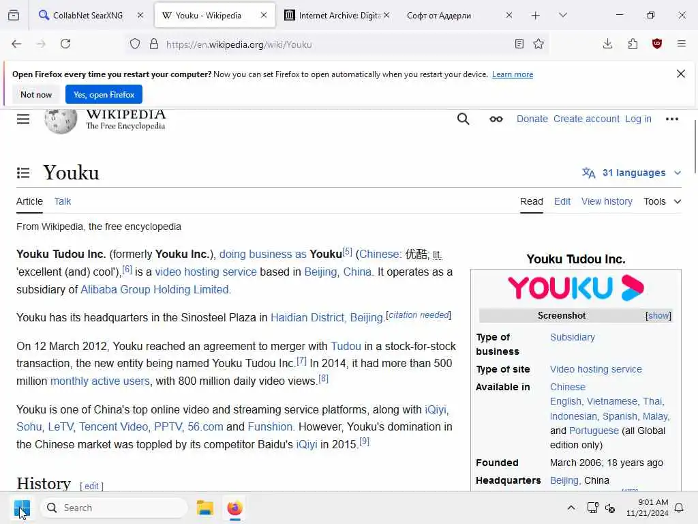Open the Firefox application menu

(x=682, y=44)
